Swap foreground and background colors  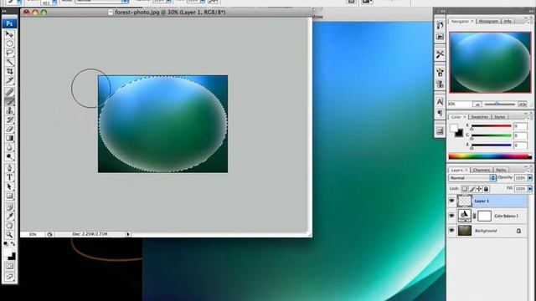[x=13, y=243]
